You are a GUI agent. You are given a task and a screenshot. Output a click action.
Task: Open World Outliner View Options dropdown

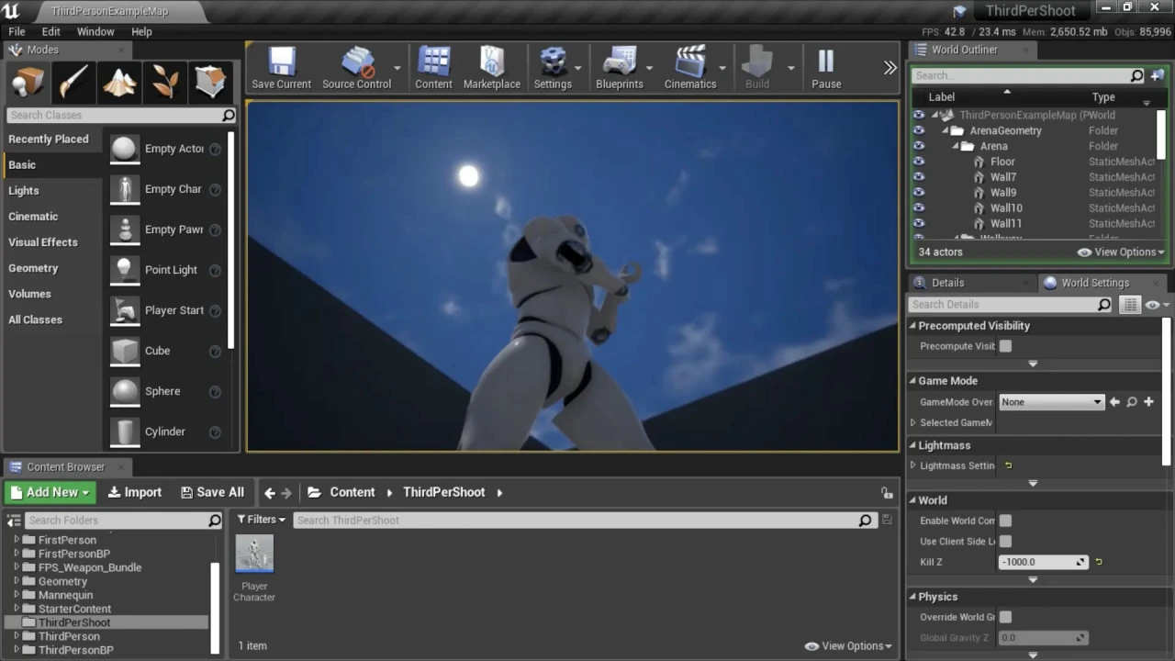(1121, 252)
